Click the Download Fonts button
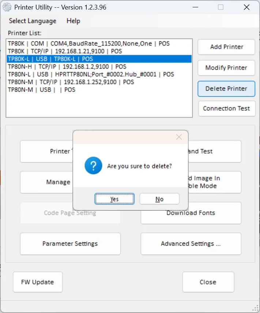 coord(191,213)
